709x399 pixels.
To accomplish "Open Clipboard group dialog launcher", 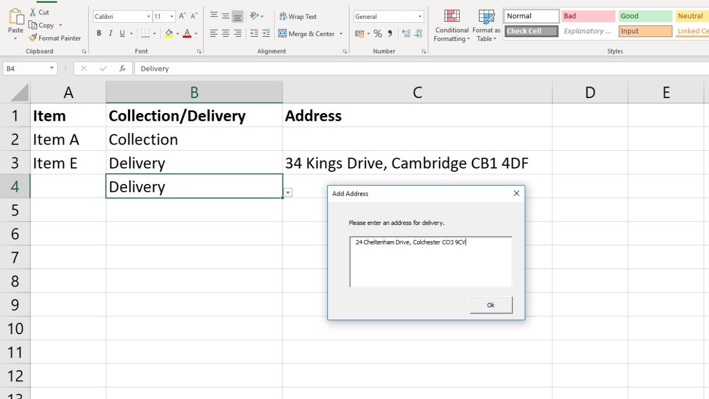I will [84, 52].
